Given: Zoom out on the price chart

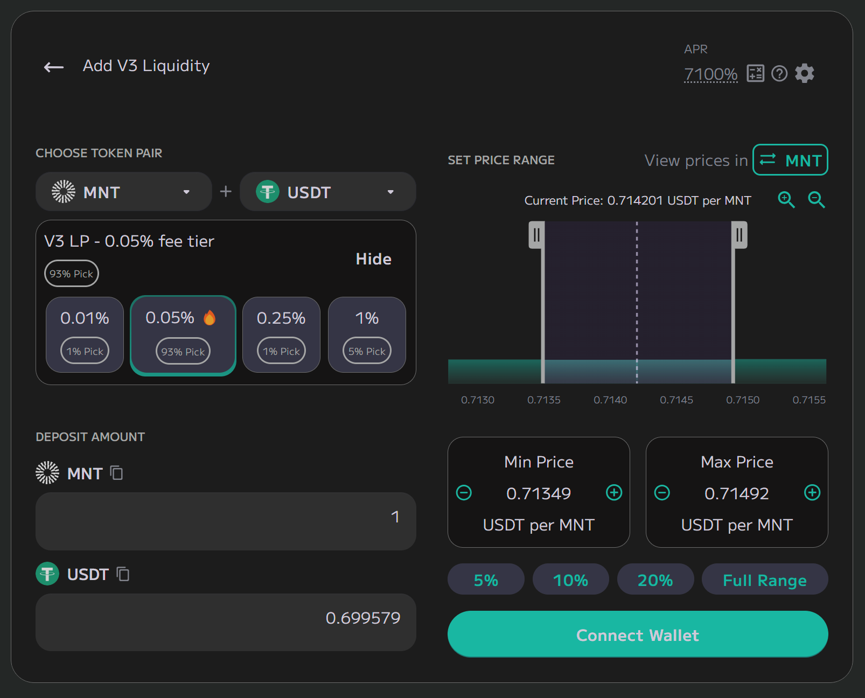Looking at the screenshot, I should point(817,200).
